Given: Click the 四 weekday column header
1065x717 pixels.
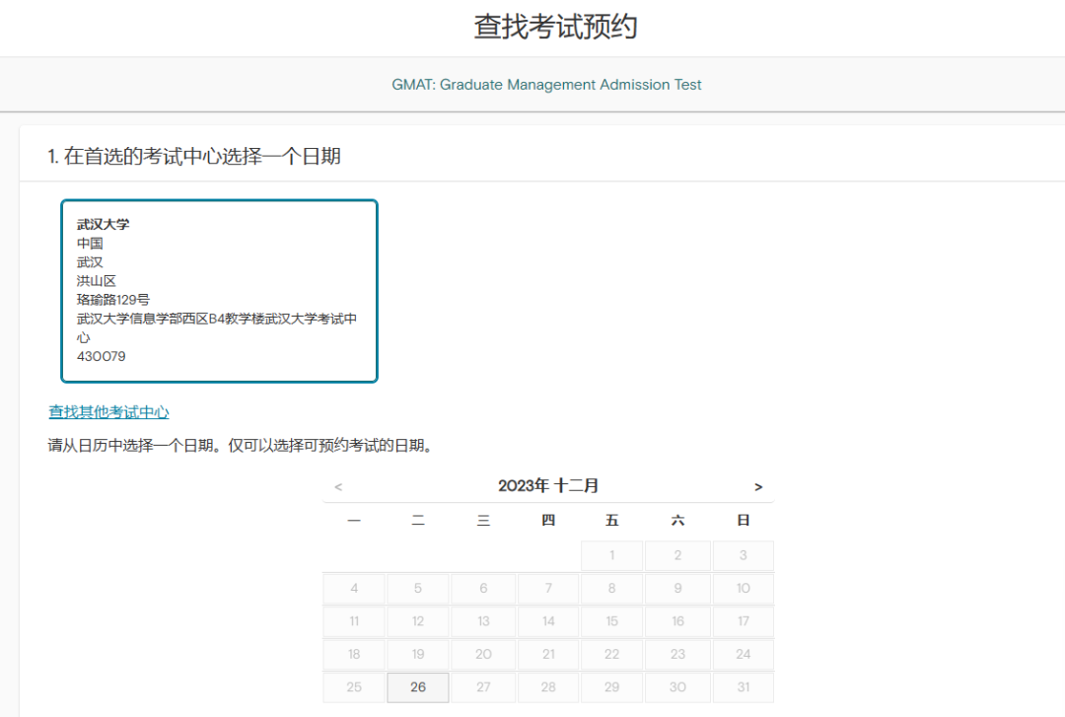Looking at the screenshot, I should (548, 521).
